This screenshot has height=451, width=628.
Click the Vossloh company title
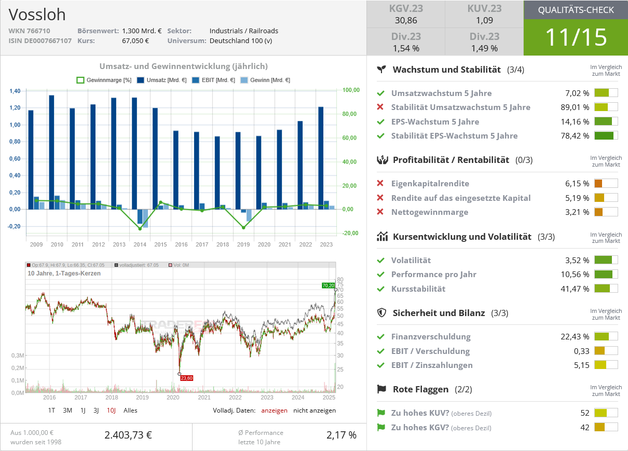37,15
